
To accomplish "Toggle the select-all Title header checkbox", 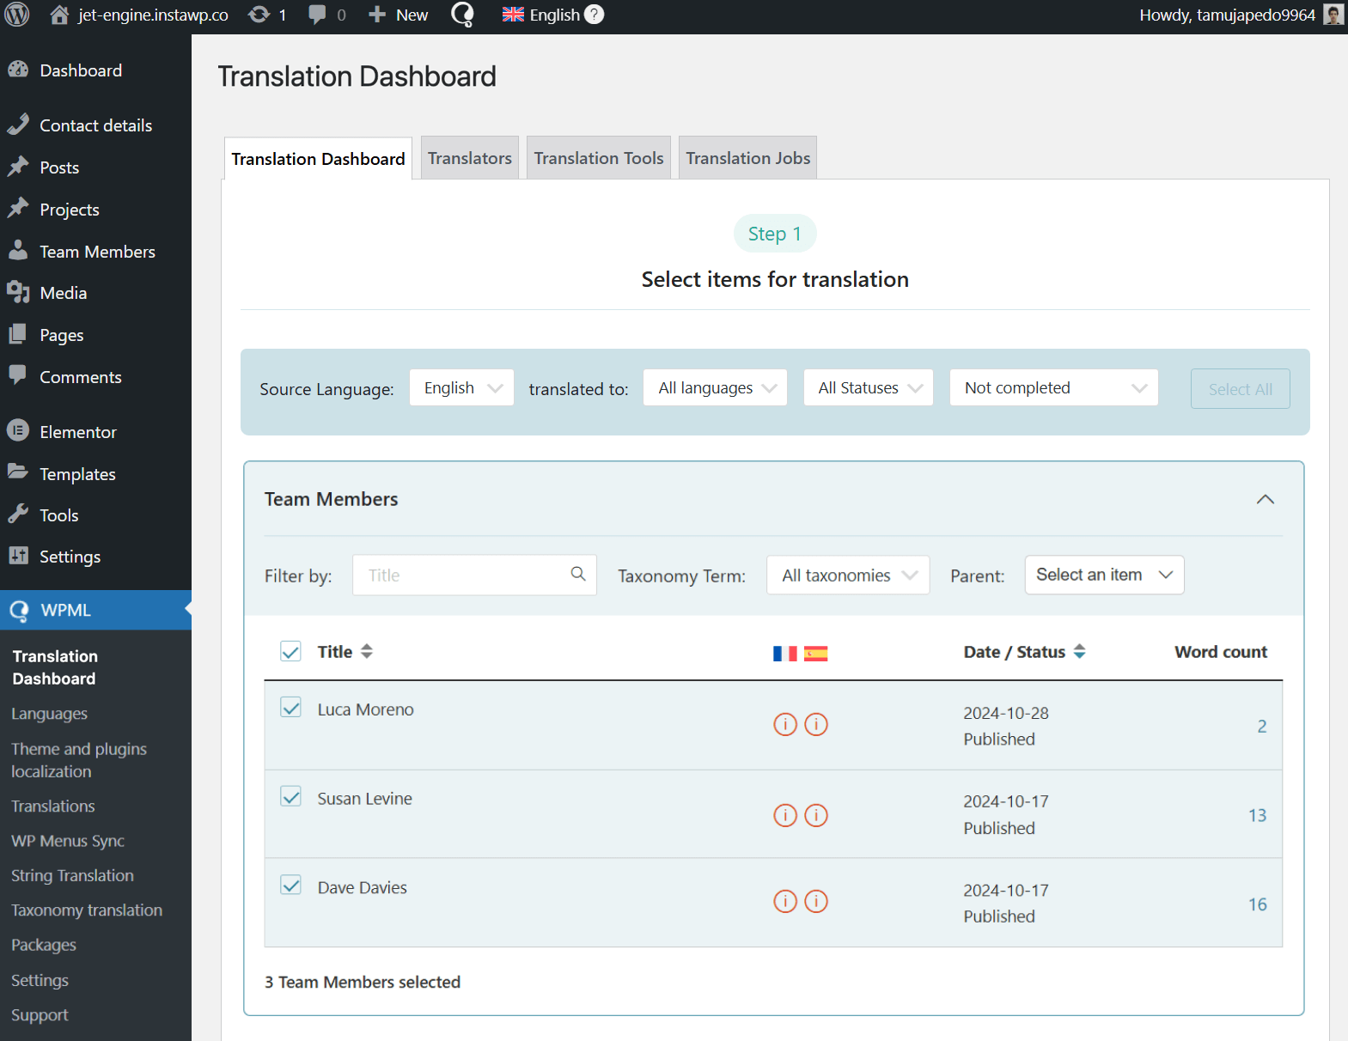I will coord(291,651).
